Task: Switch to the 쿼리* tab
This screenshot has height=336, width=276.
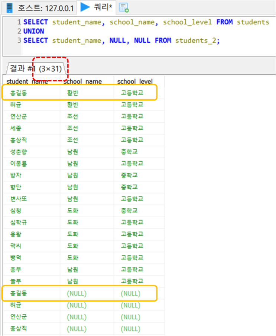Action: pyautogui.click(x=96, y=7)
